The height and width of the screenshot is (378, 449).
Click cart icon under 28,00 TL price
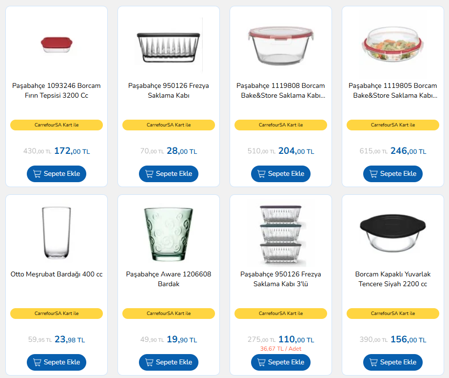pos(149,174)
